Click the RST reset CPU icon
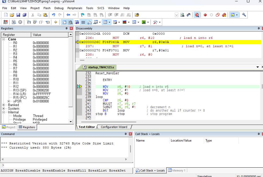Image resolution: width=263 pixels, height=177 pixels. pyautogui.click(x=5, y=22)
